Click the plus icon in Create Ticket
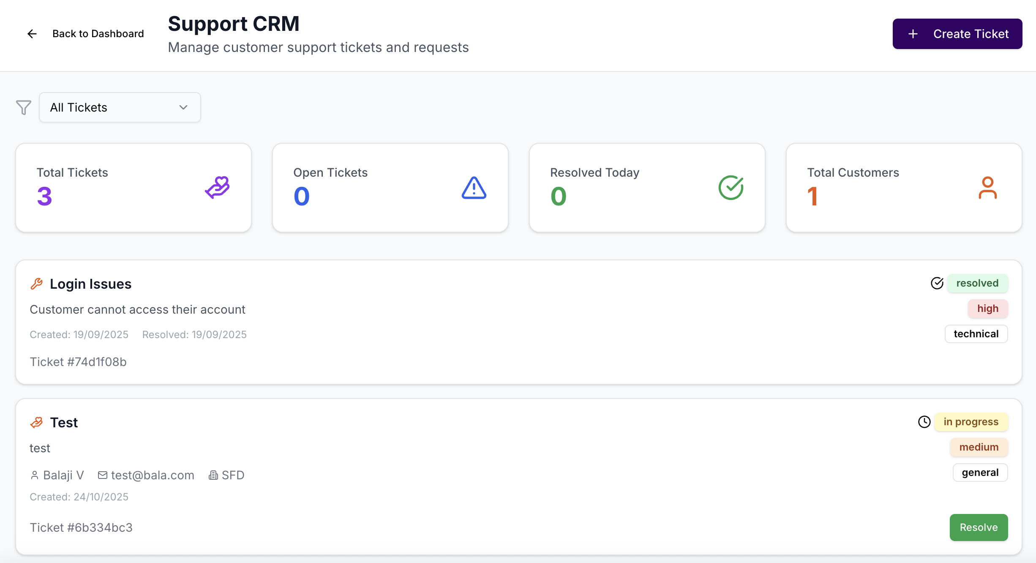 pyautogui.click(x=913, y=34)
